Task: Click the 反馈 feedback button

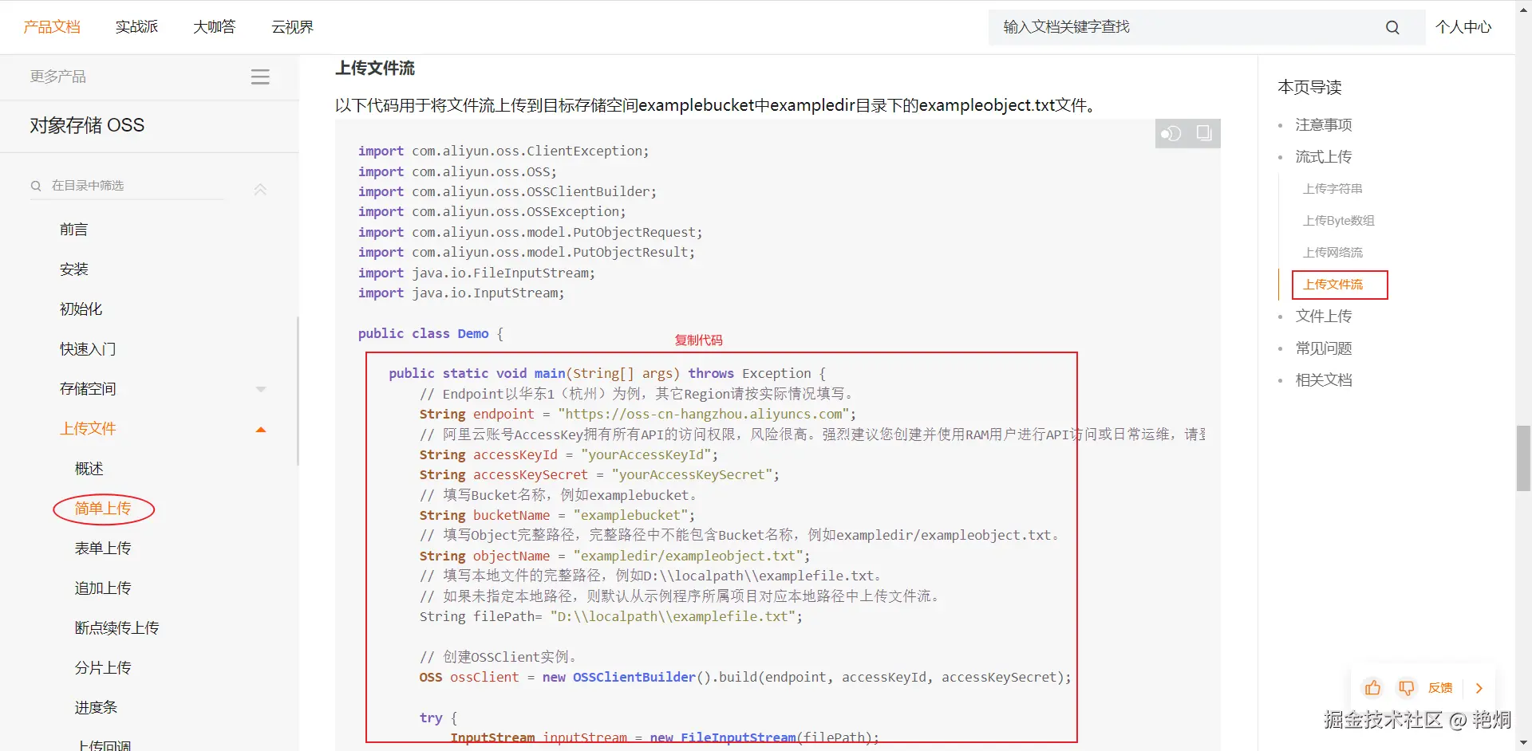Action: point(1440,688)
